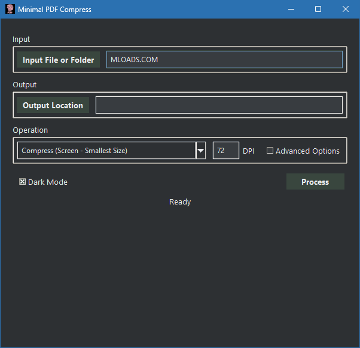Focus the input path field containing MLOADS.COM
360x348 pixels.
pos(224,60)
